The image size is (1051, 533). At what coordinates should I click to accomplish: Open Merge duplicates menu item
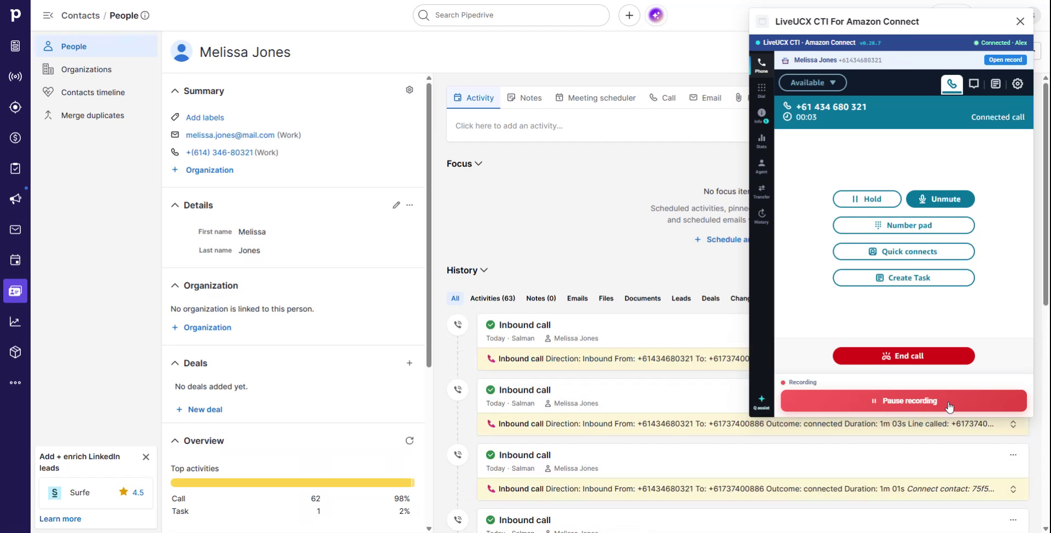pos(96,115)
